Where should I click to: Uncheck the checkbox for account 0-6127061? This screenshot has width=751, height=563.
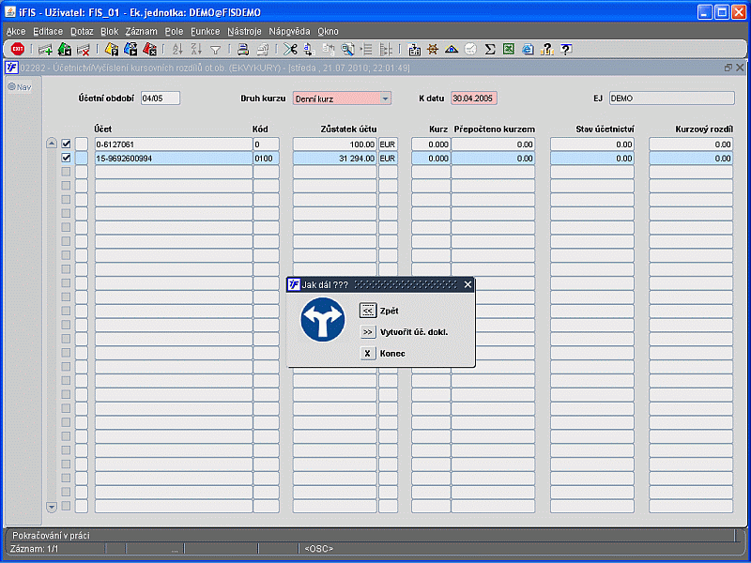click(x=66, y=145)
